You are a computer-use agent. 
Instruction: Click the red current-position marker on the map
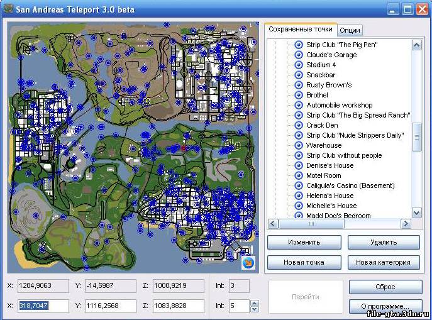184,148
